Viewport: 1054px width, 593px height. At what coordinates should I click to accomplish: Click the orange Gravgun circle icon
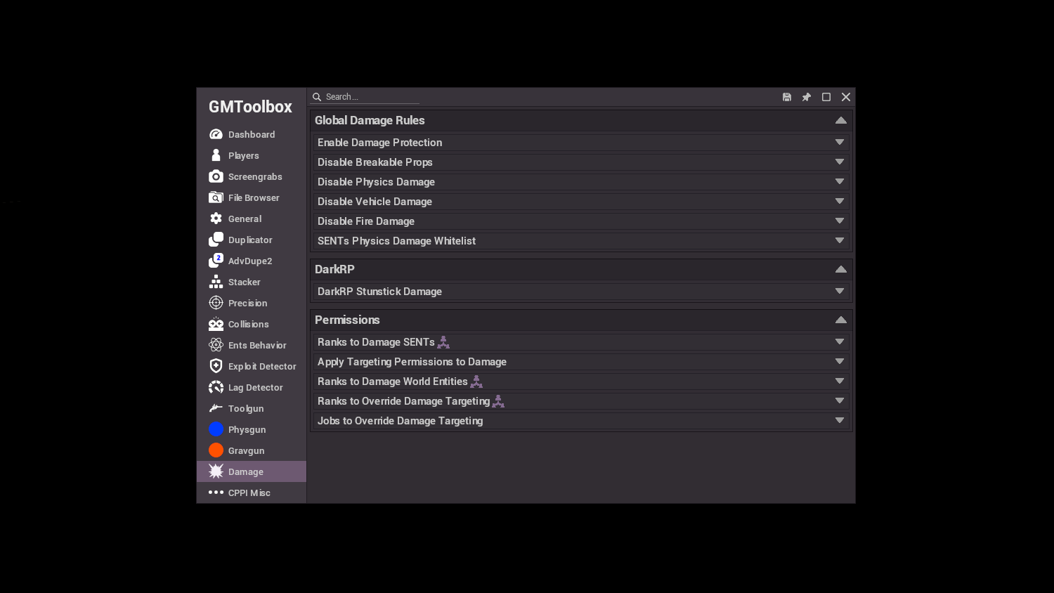click(216, 450)
